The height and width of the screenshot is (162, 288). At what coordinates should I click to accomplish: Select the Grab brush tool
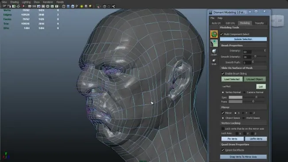tap(214, 62)
